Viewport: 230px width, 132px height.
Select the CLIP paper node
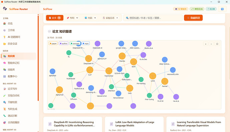click(x=90, y=70)
